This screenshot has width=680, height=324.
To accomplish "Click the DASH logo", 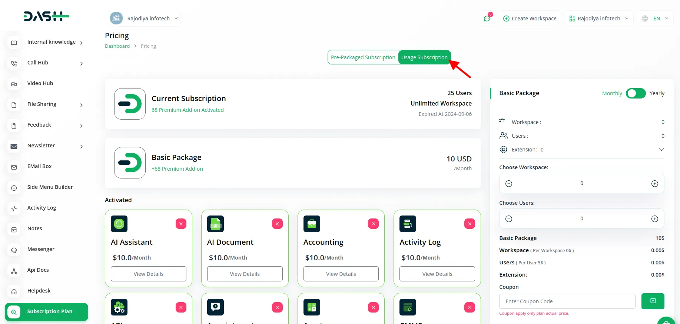I will (46, 16).
